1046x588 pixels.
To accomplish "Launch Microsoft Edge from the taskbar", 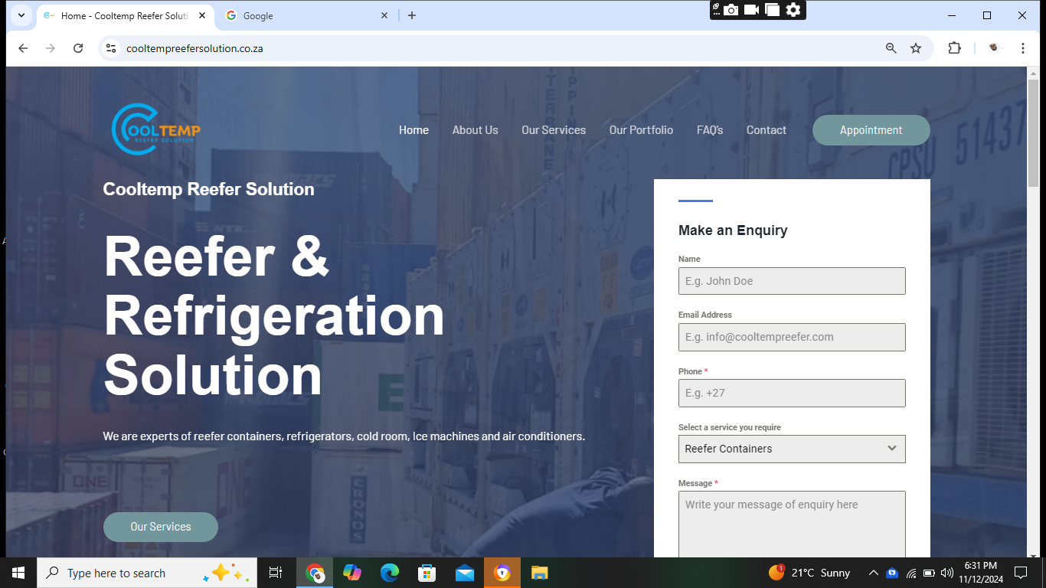I will pyautogui.click(x=390, y=573).
